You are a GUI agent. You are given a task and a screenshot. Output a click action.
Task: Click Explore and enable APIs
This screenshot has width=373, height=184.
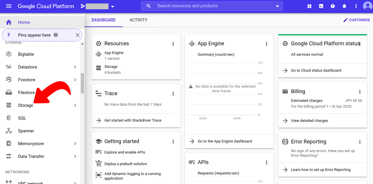(x=125, y=152)
